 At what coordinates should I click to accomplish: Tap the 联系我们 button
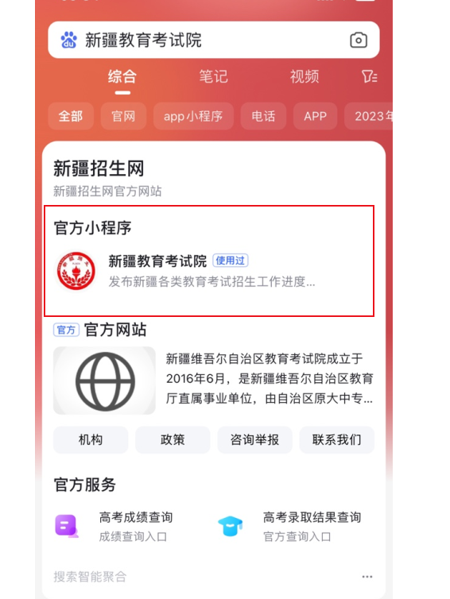336,439
